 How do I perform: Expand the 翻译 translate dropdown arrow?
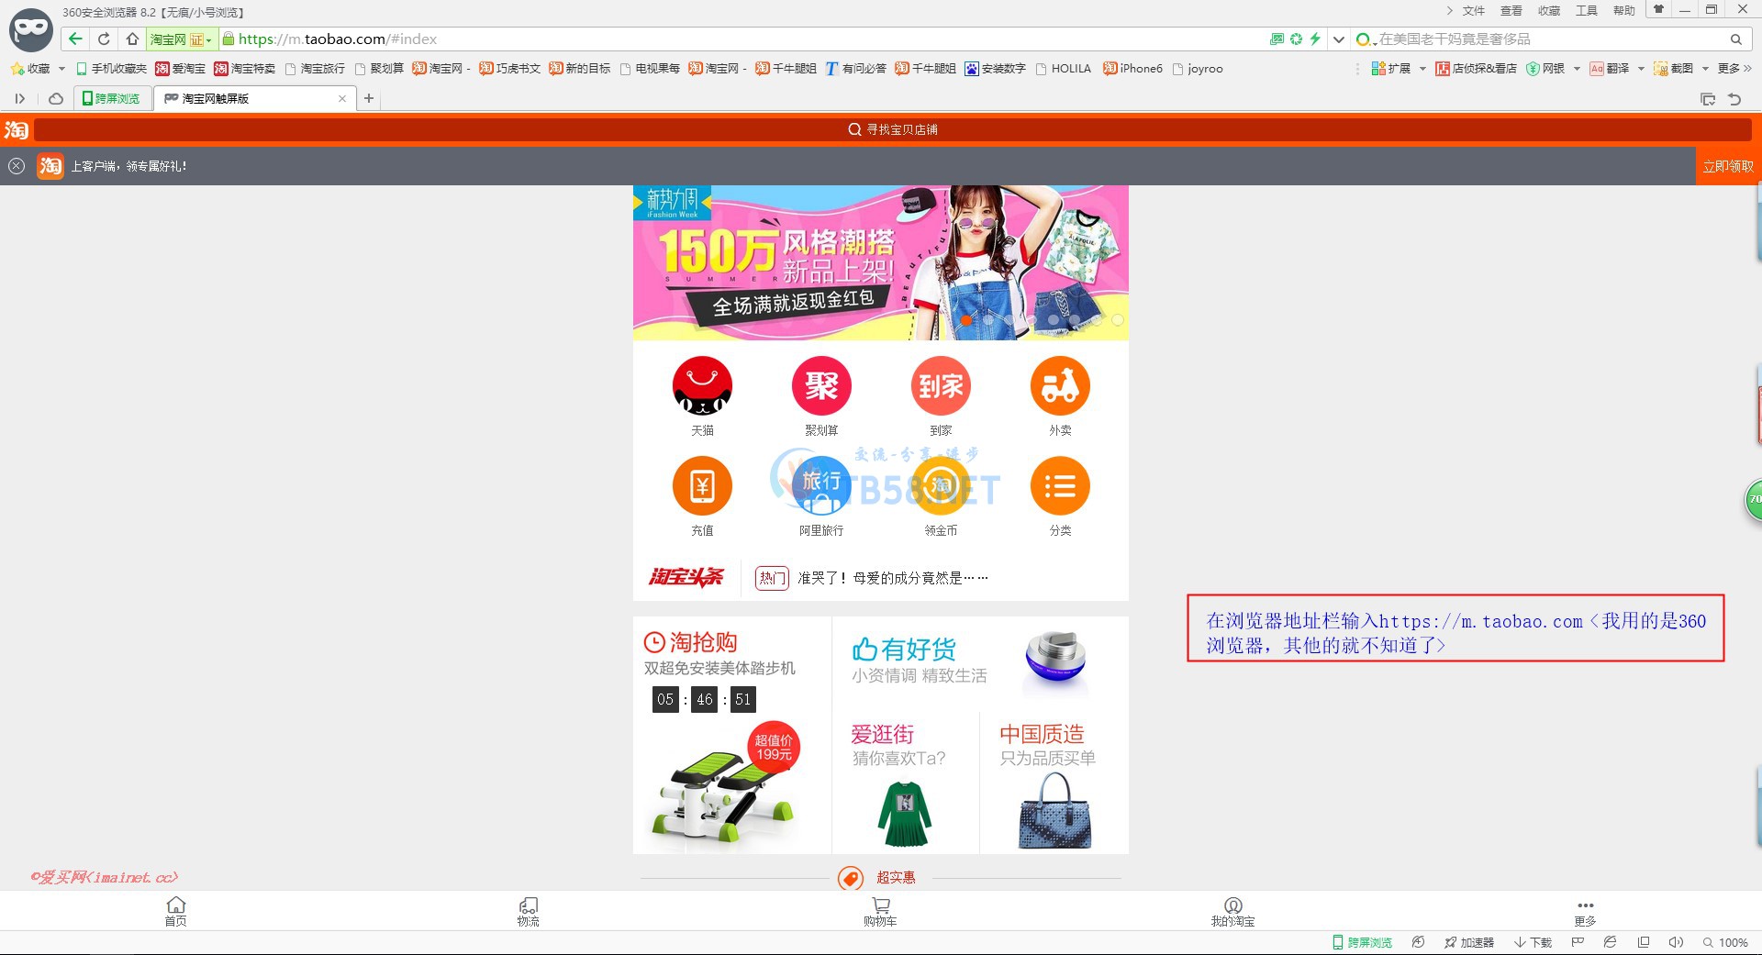click(x=1641, y=69)
